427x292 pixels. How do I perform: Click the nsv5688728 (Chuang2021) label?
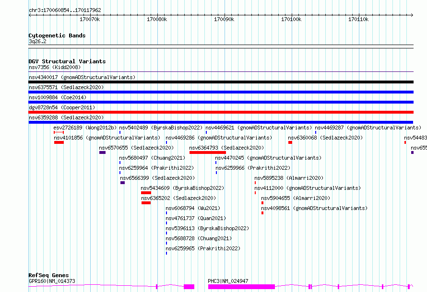pos(199,238)
